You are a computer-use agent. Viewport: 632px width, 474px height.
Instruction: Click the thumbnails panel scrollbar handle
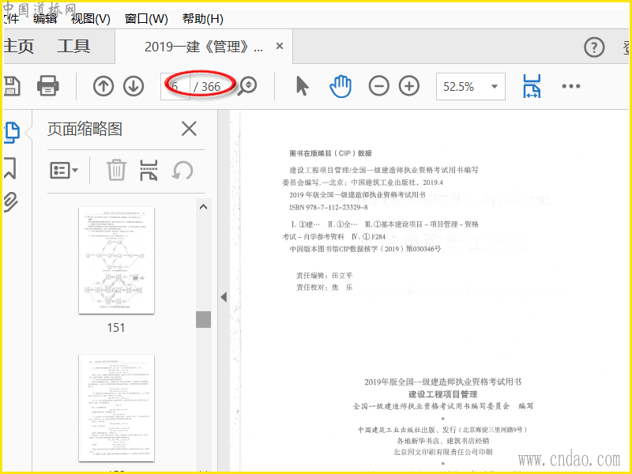coord(204,319)
